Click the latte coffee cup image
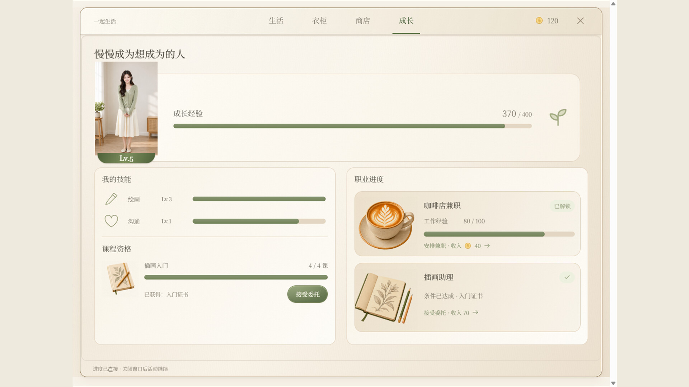Screen dimensions: 689x387 386,224
